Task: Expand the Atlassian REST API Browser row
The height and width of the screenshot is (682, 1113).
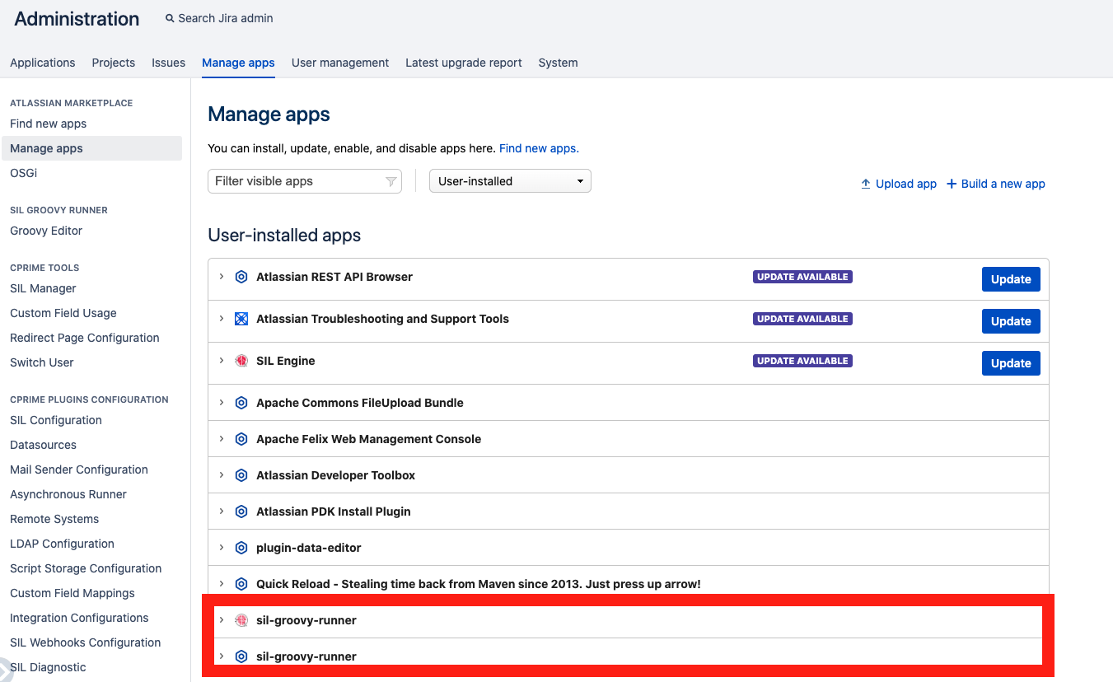Action: (x=222, y=277)
